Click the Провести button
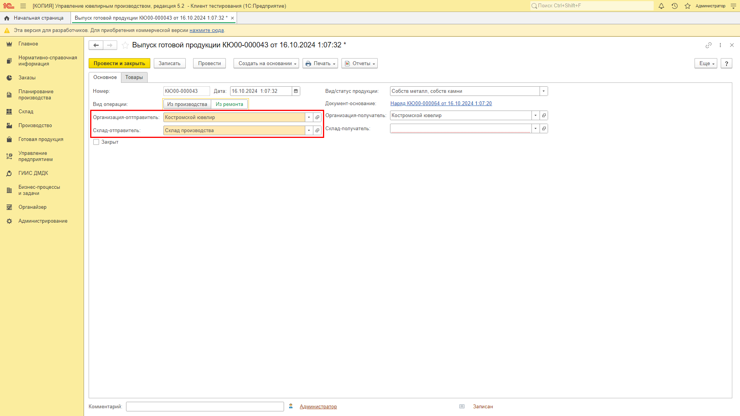This screenshot has height=416, width=740. pos(209,64)
